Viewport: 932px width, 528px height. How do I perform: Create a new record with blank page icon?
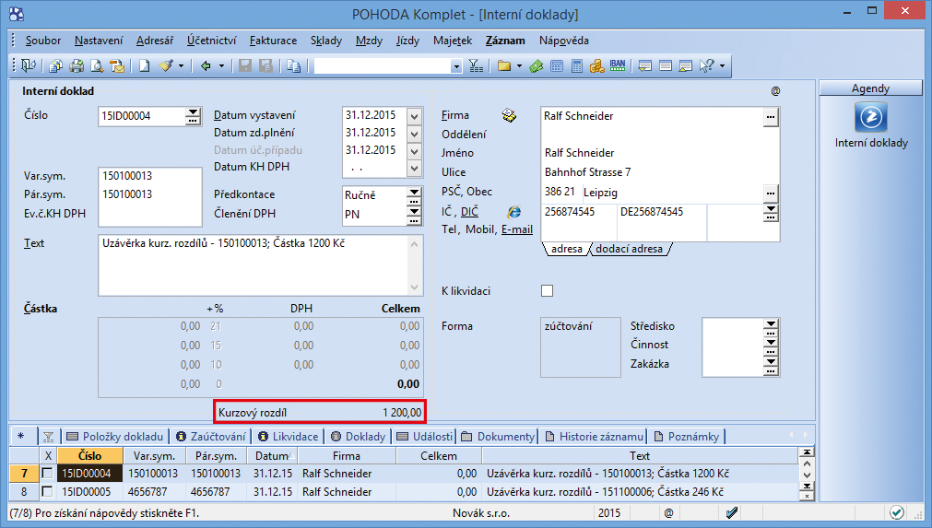pos(145,66)
